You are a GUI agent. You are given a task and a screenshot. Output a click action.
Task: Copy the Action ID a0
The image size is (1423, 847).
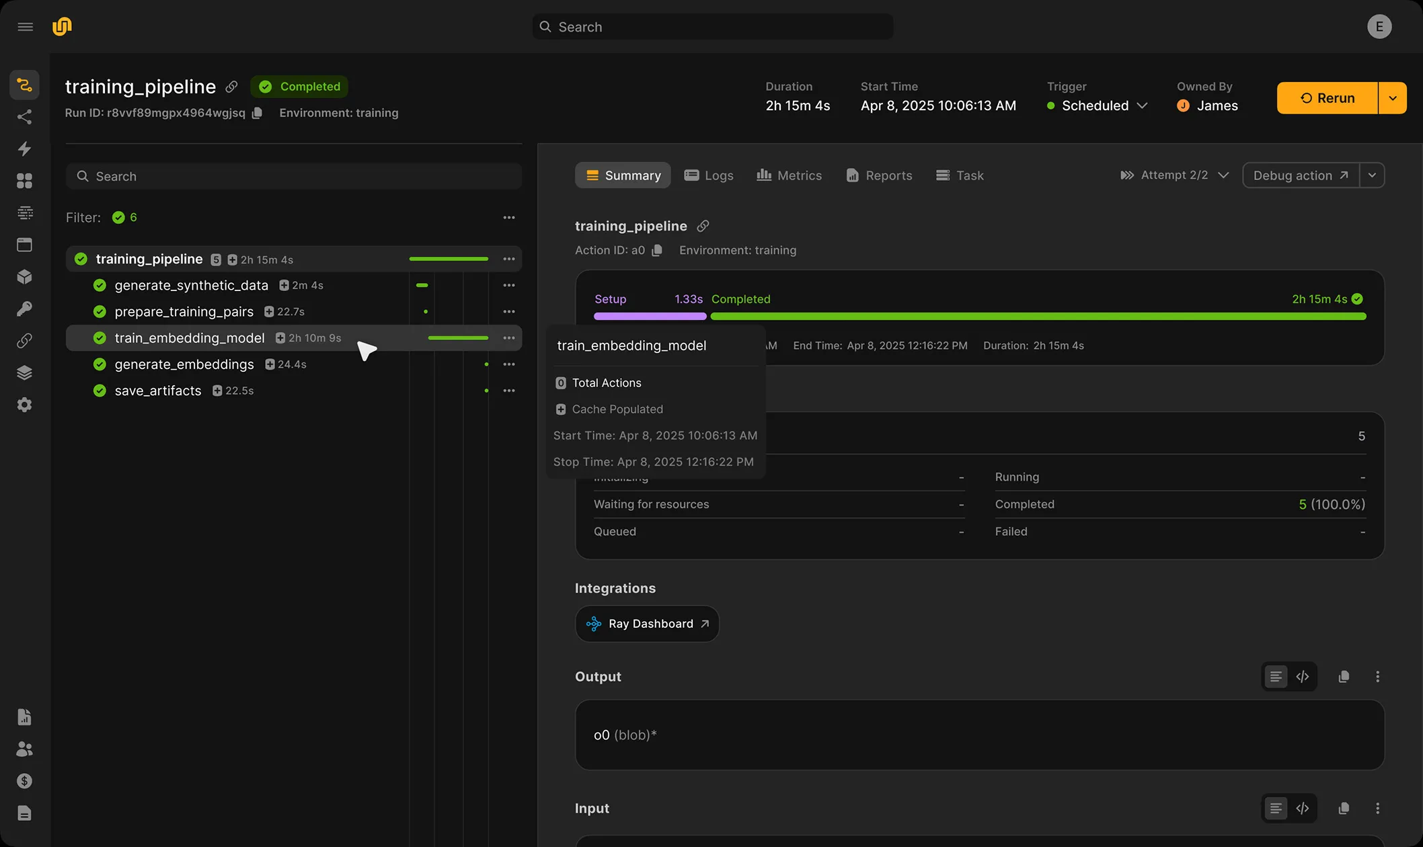point(657,250)
